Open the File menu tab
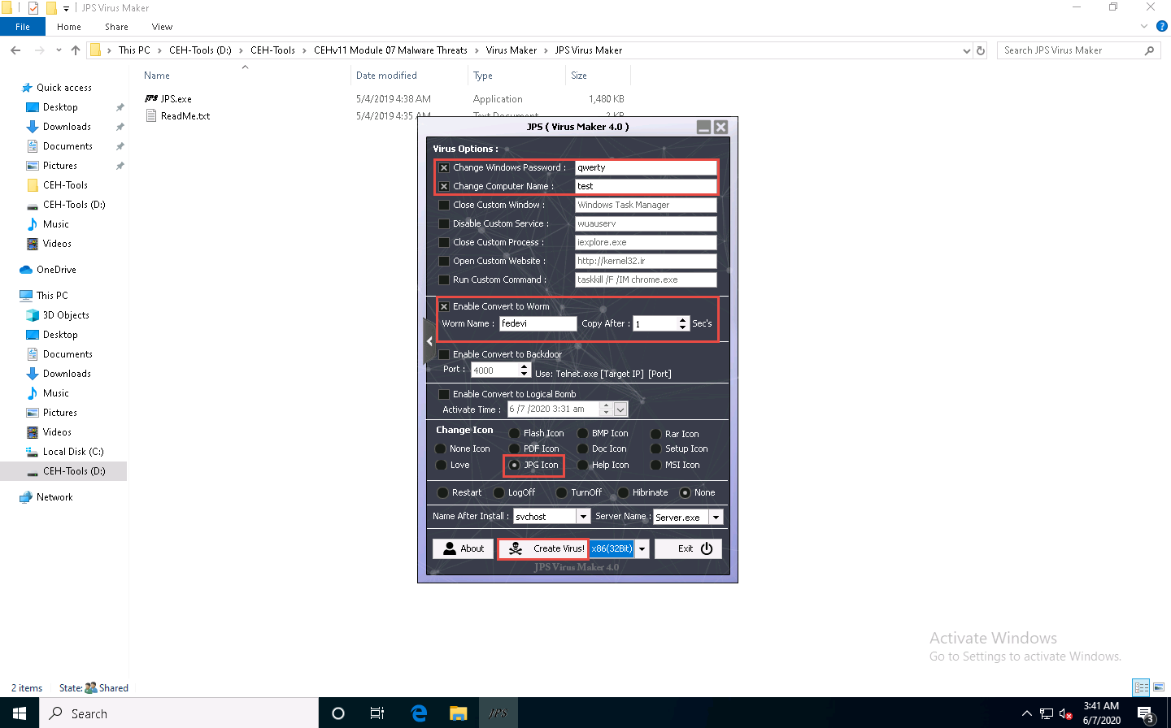1171x728 pixels. click(23, 27)
